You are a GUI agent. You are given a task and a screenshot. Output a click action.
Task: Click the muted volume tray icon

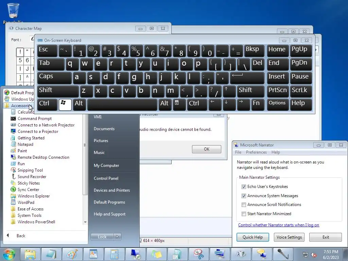point(314,255)
